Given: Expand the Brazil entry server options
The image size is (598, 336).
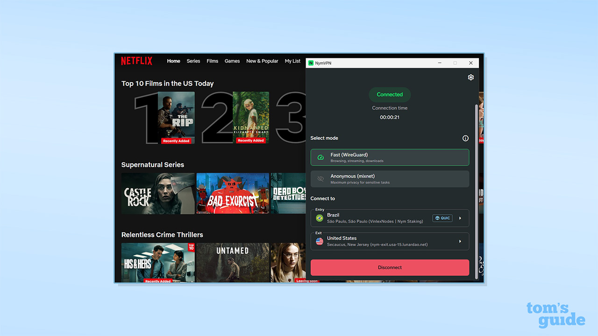Looking at the screenshot, I should (x=460, y=218).
